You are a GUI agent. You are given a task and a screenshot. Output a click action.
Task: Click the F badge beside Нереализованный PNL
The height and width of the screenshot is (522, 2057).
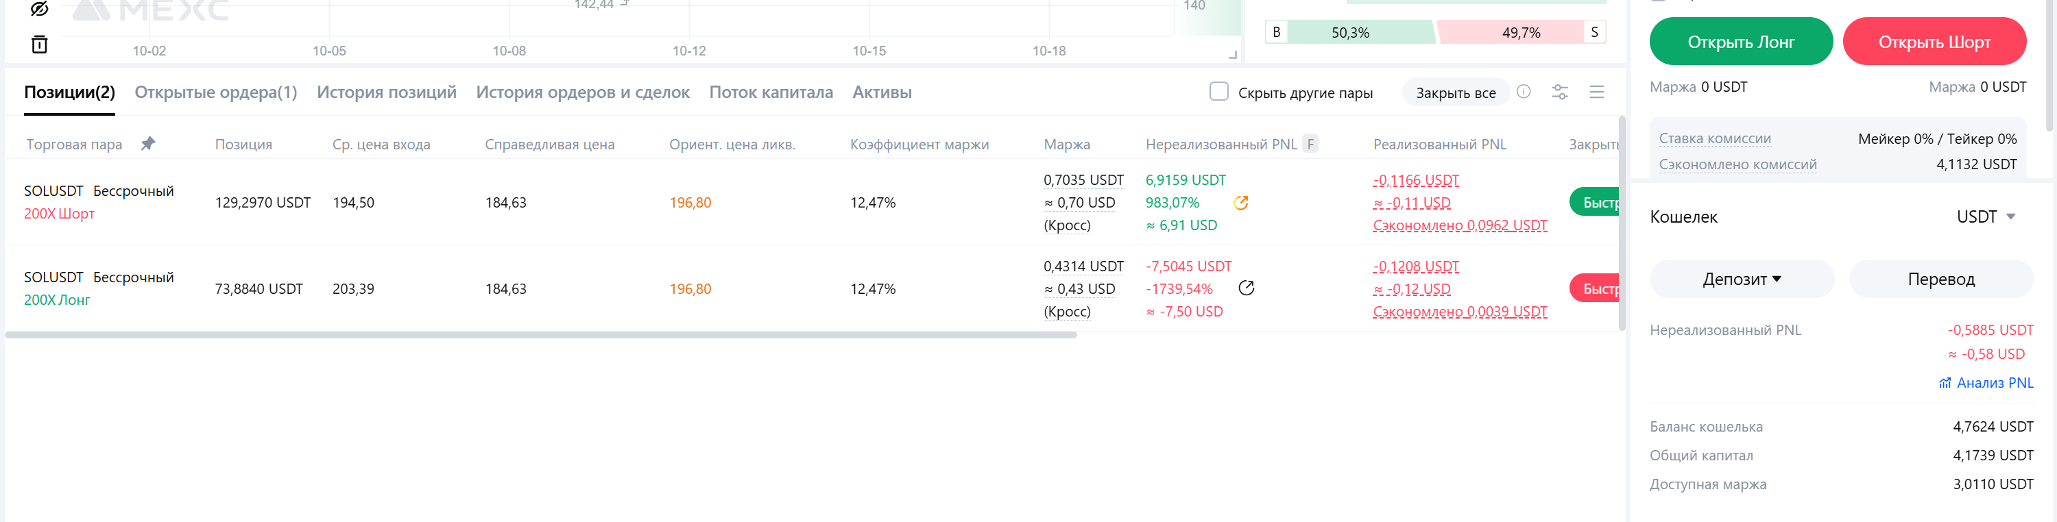[x=1310, y=145]
